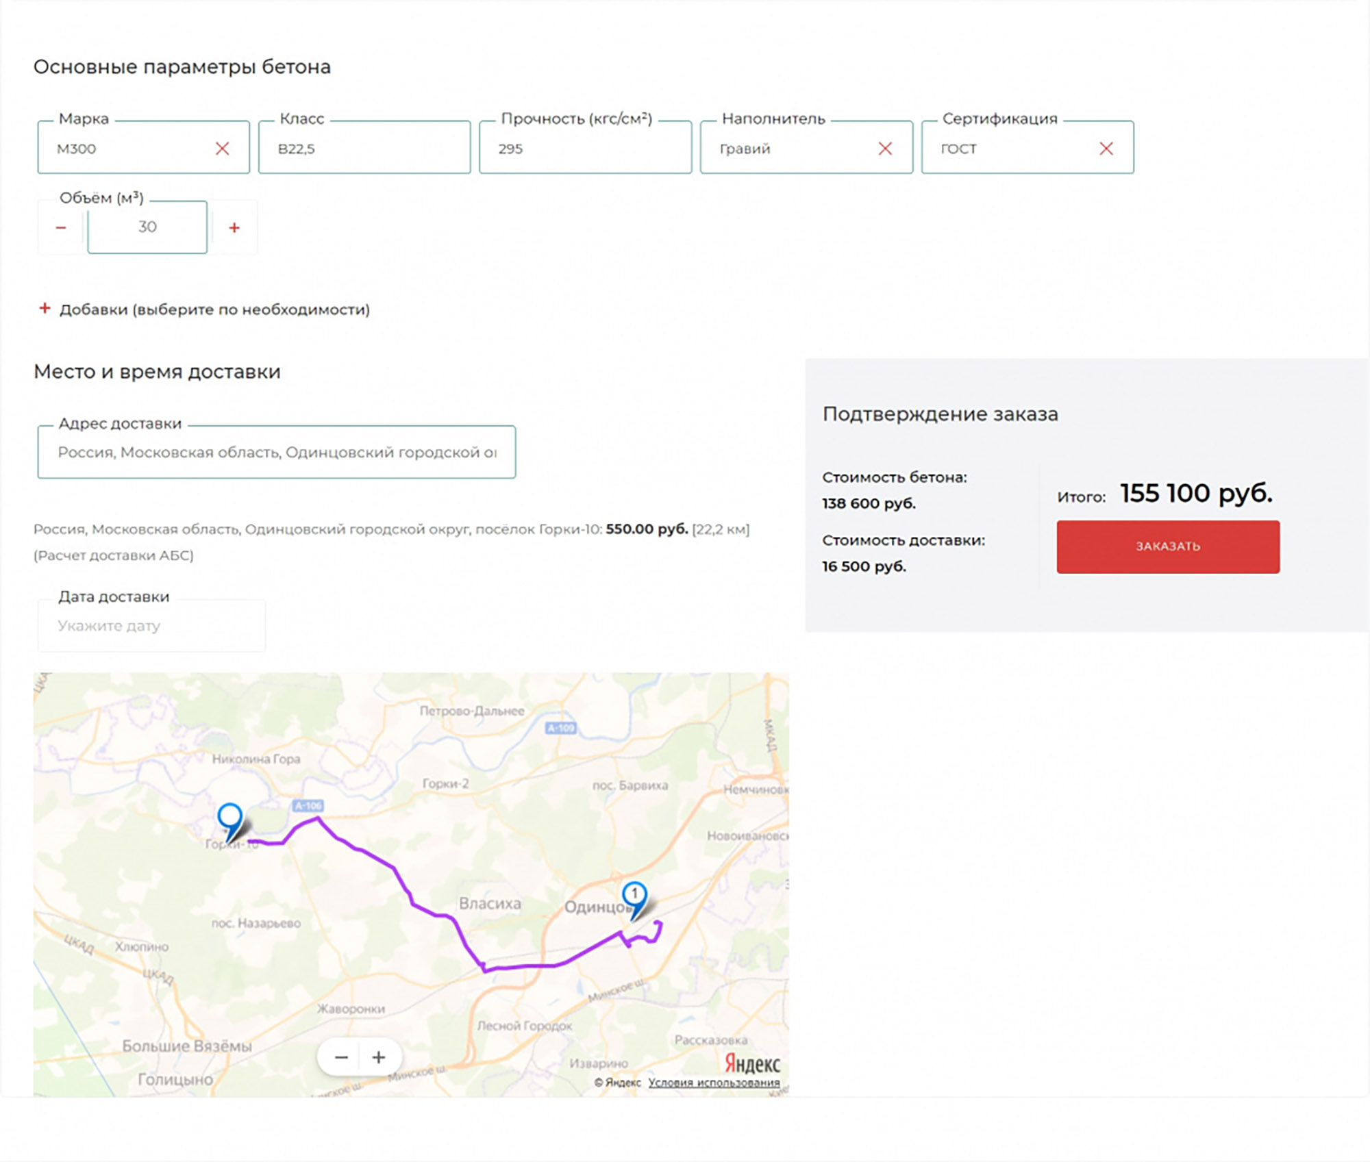Zoom in the Yandex map
Viewport: 1370px width, 1162px height.
(379, 1057)
